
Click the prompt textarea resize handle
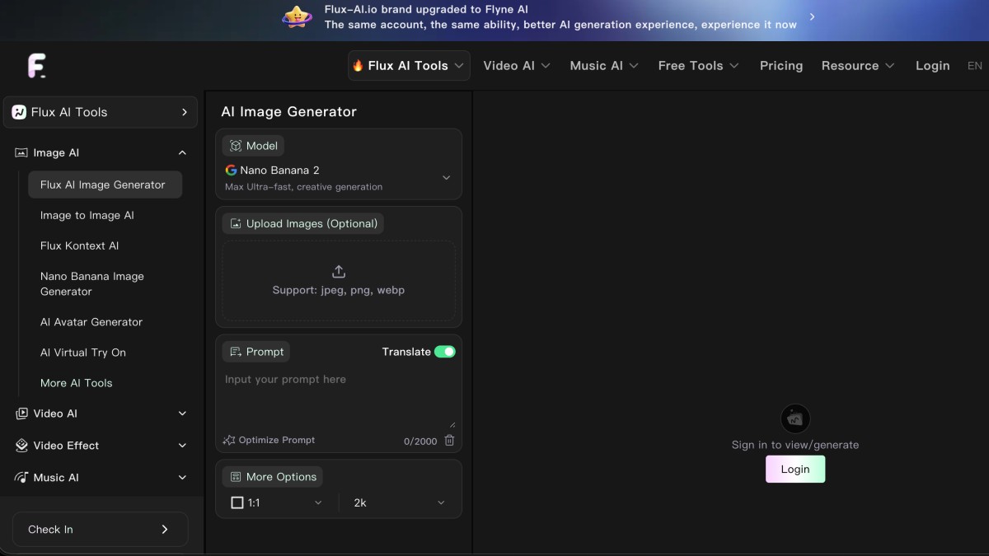[452, 423]
